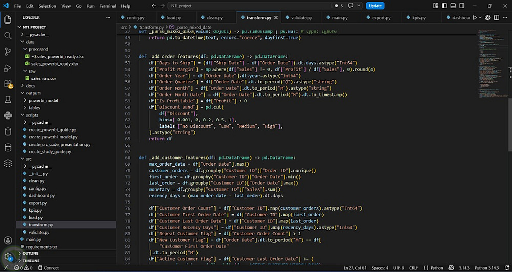Open the Source Control view
Viewport: 512px width, 272px height.
(x=8, y=52)
